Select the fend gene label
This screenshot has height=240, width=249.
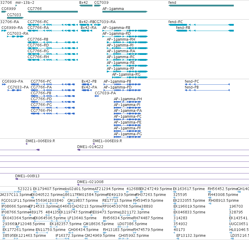click(172, 3)
